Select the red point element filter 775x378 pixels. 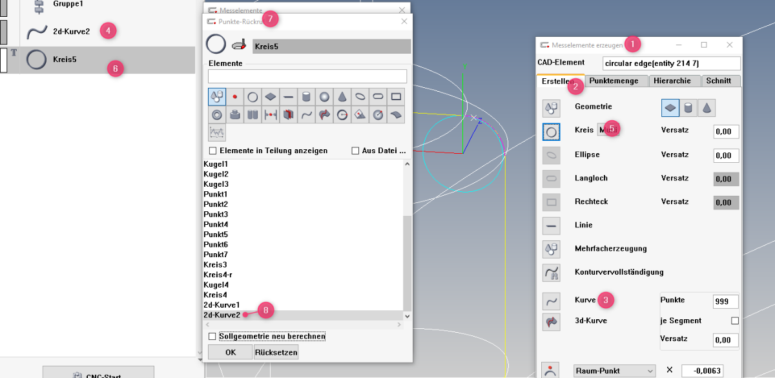click(x=235, y=97)
